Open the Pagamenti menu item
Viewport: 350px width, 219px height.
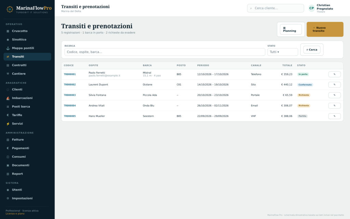(27, 148)
